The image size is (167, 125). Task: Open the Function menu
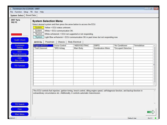18,12
